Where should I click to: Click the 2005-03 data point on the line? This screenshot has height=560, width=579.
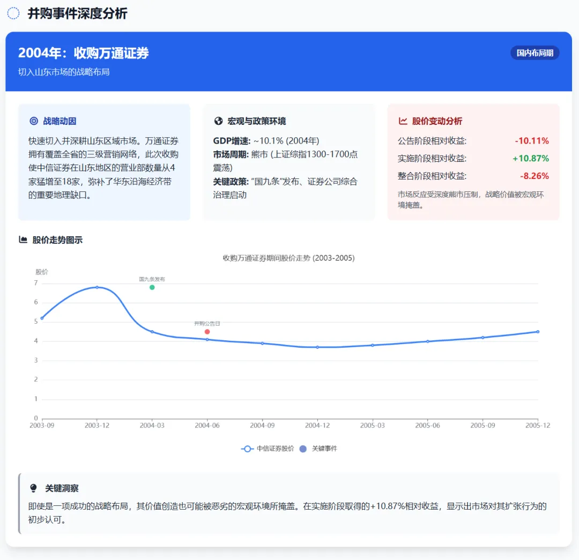click(x=373, y=345)
